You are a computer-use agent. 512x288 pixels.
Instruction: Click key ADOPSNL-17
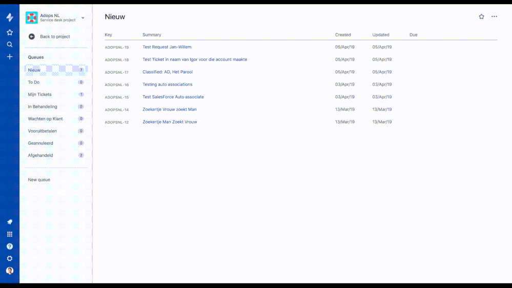[116, 72]
